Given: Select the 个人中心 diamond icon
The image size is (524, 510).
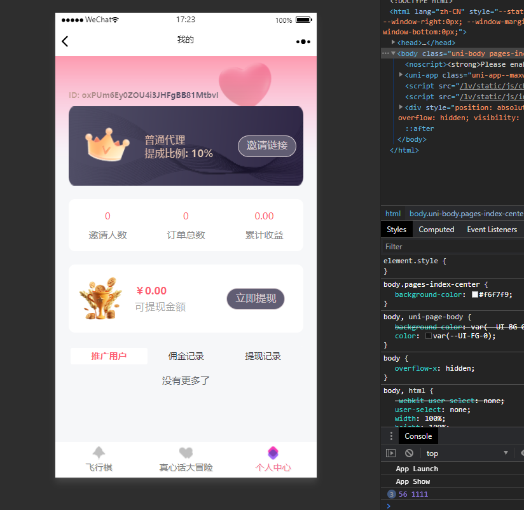Looking at the screenshot, I should pyautogui.click(x=273, y=451).
